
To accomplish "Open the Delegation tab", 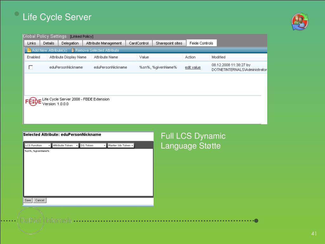I will tap(70, 43).
